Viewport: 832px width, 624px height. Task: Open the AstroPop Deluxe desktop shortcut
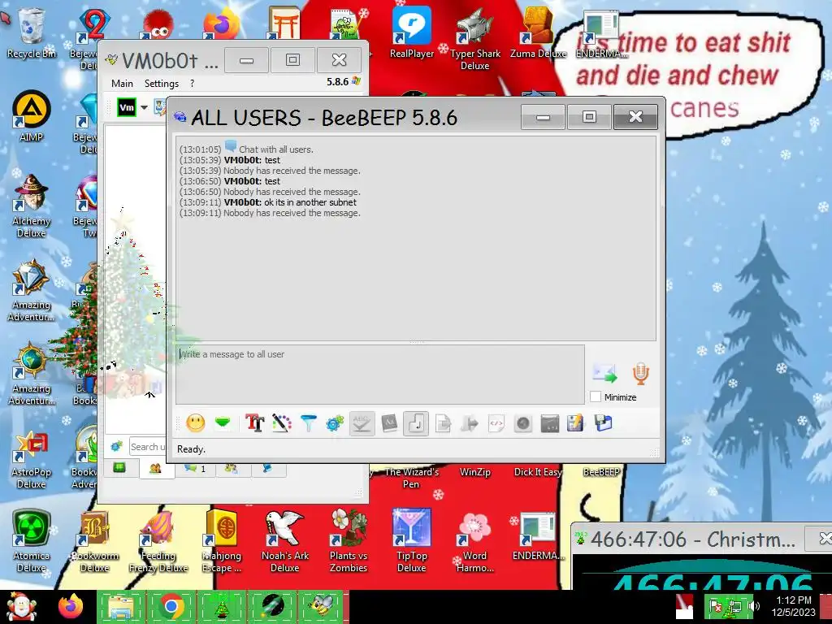31,457
